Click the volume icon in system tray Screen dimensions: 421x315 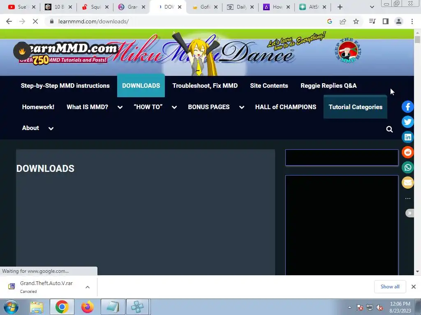[x=379, y=308]
